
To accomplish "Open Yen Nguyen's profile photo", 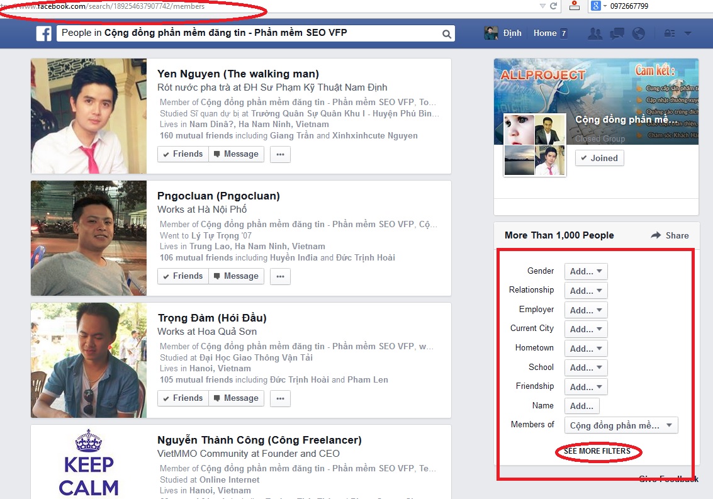I will coord(89,116).
